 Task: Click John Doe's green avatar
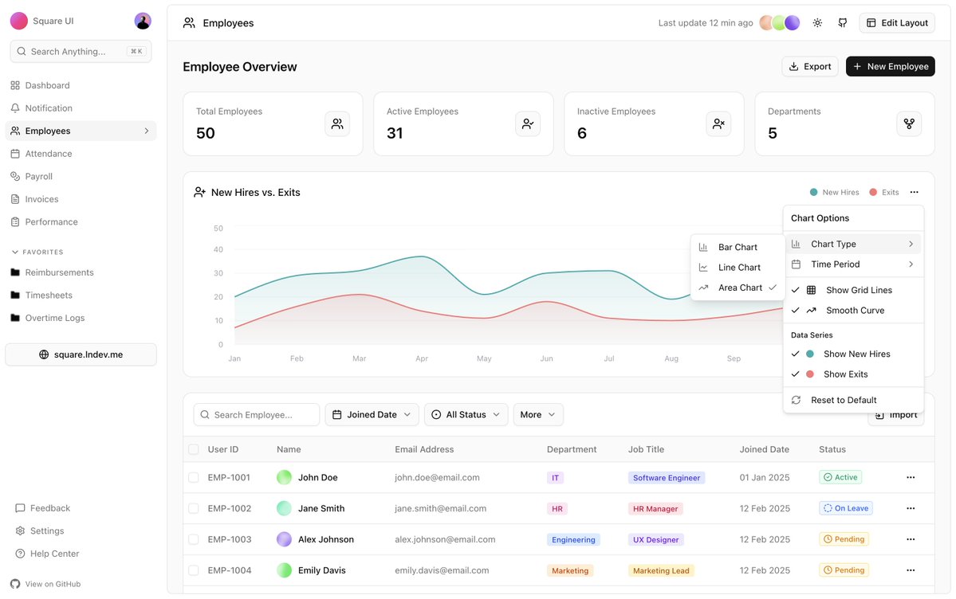pos(284,478)
